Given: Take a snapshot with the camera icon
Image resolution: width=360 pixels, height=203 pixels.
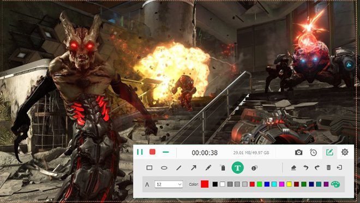Looking at the screenshot, I should (298, 152).
